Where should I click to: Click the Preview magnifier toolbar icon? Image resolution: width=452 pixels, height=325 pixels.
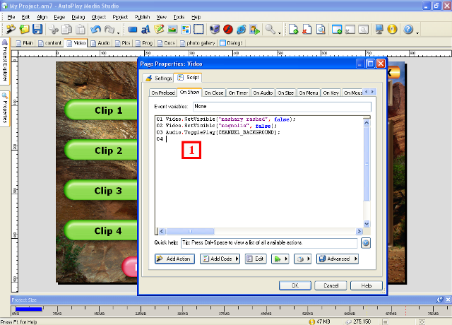[270, 30]
